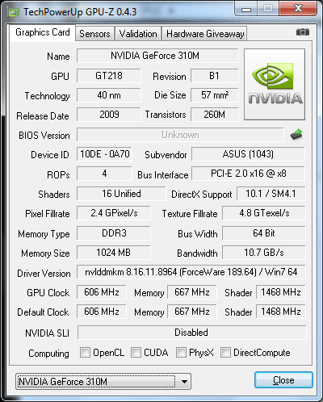Image resolution: width=323 pixels, height=402 pixels.
Task: Select the Graphics Card tab
Action: click(43, 32)
